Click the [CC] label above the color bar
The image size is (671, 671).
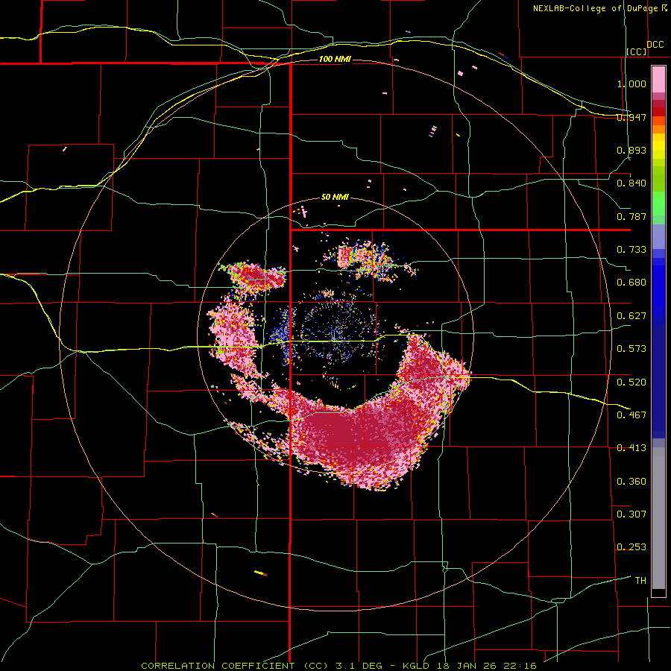637,51
